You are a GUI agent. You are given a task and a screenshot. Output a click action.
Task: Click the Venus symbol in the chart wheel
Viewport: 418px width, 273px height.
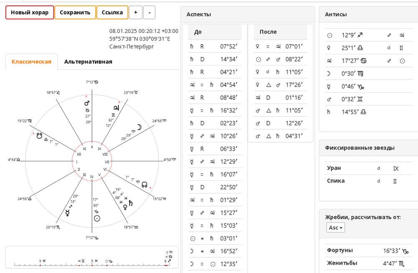(125, 207)
